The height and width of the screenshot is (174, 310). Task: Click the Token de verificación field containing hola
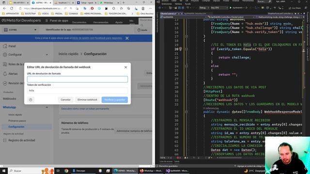77,90
